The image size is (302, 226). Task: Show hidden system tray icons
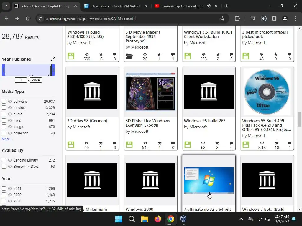pos(241,219)
